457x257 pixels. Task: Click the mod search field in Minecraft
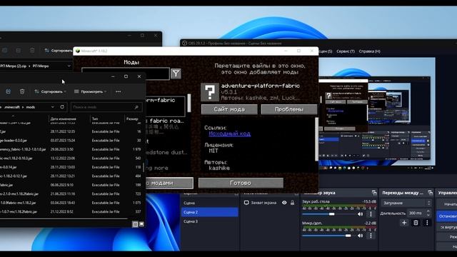coord(126,74)
